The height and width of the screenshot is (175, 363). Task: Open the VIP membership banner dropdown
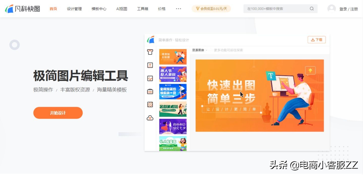click(x=211, y=8)
